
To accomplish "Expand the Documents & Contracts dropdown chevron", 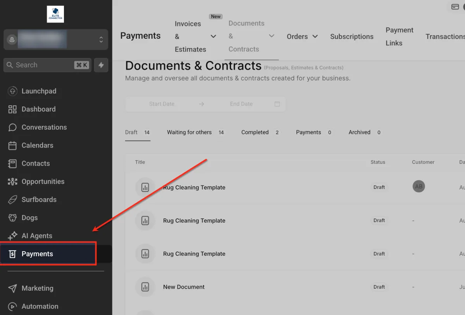I will click(x=272, y=36).
